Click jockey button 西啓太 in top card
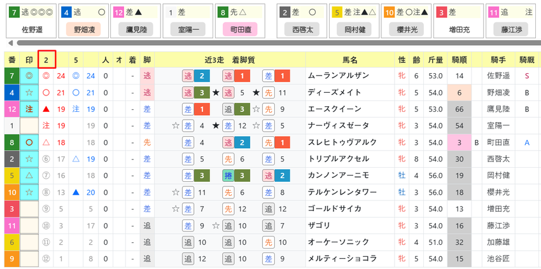 point(302,30)
